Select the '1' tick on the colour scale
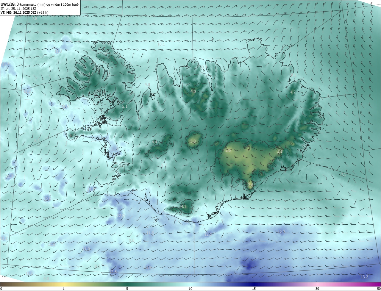The image size is (381, 291). tap(64, 289)
